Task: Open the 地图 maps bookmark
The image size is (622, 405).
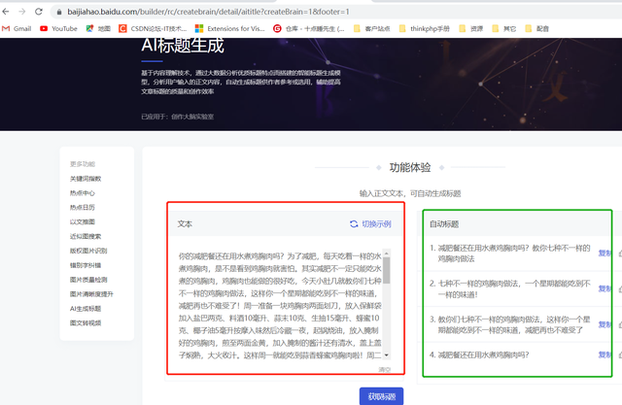Action: [x=98, y=28]
